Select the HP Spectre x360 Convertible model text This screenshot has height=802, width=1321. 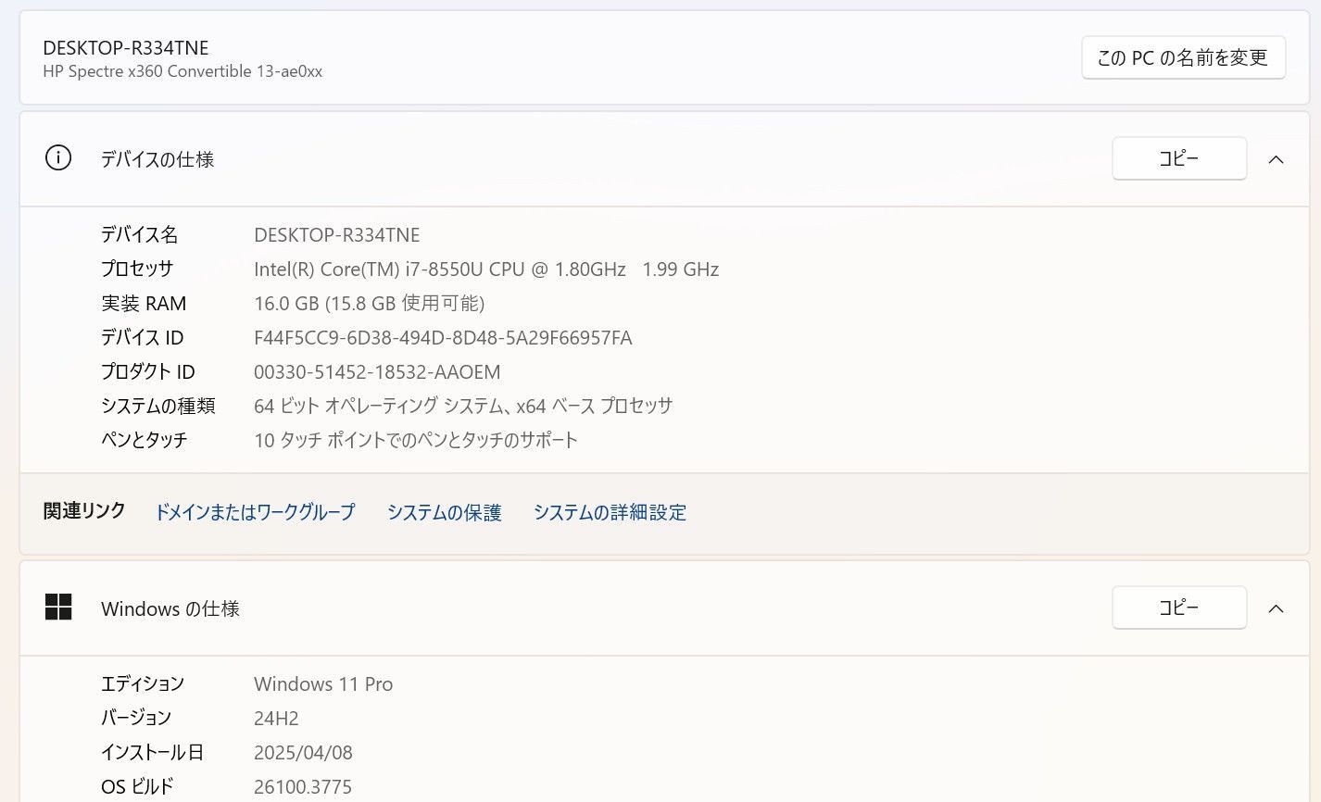[x=182, y=71]
